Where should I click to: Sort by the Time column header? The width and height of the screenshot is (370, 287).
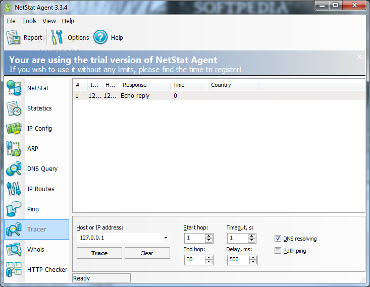189,85
